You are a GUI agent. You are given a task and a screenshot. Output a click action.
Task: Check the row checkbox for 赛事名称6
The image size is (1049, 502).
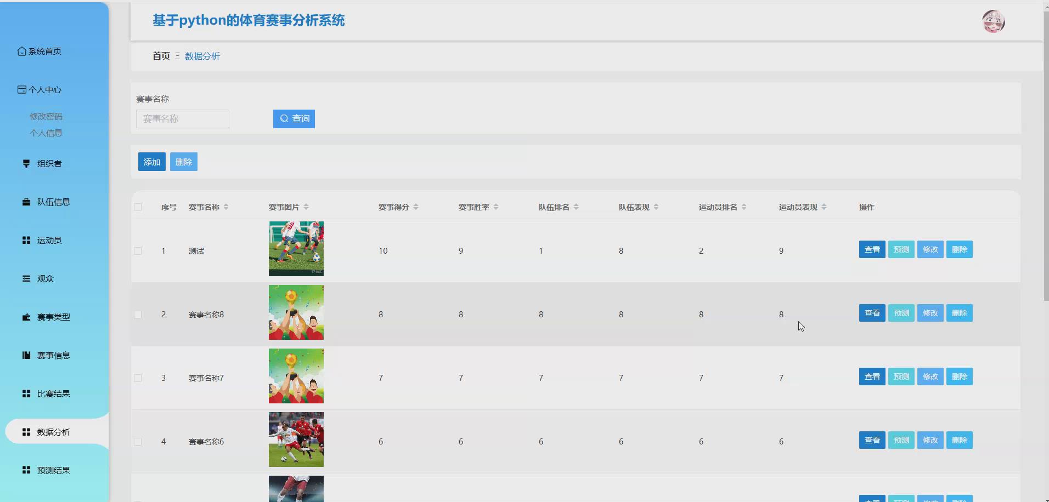[138, 442]
